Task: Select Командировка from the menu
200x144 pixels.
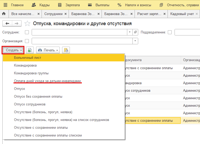Action: 64,65
